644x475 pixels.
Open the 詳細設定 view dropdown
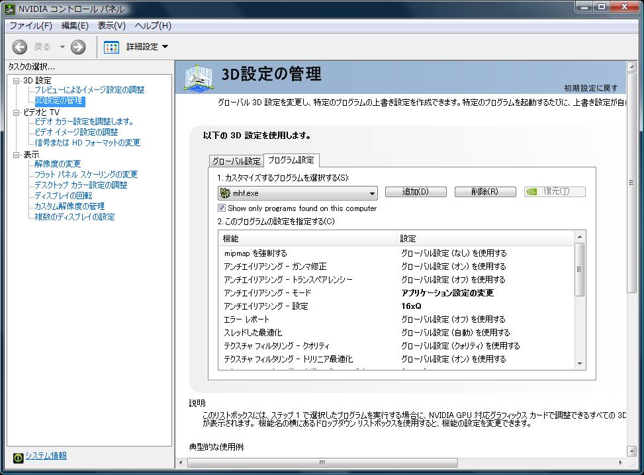pyautogui.click(x=165, y=47)
